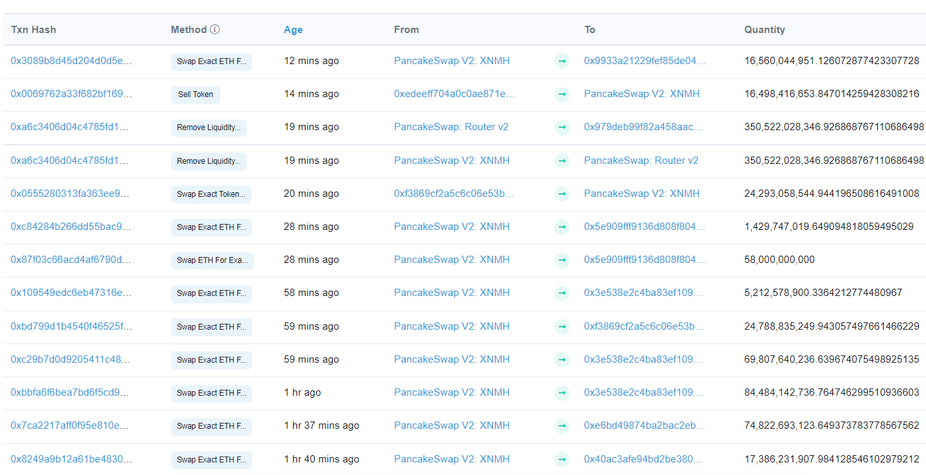926x475 pixels.
Task: Click the 14 mins ago age cell
Action: (312, 94)
